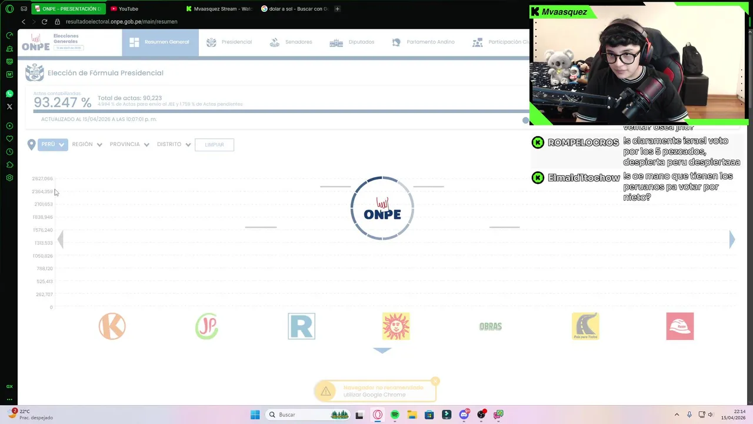Click the ROMPELOCROS chat username
Image resolution: width=753 pixels, height=424 pixels.
[583, 143]
